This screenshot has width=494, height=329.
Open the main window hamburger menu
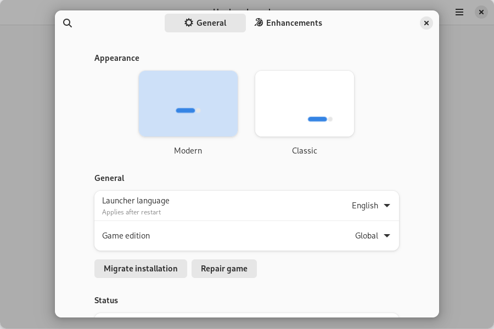[x=459, y=12]
